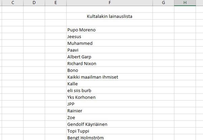Click the cell with Paavi
Viewport: 203px width, 140px height.
[109, 50]
